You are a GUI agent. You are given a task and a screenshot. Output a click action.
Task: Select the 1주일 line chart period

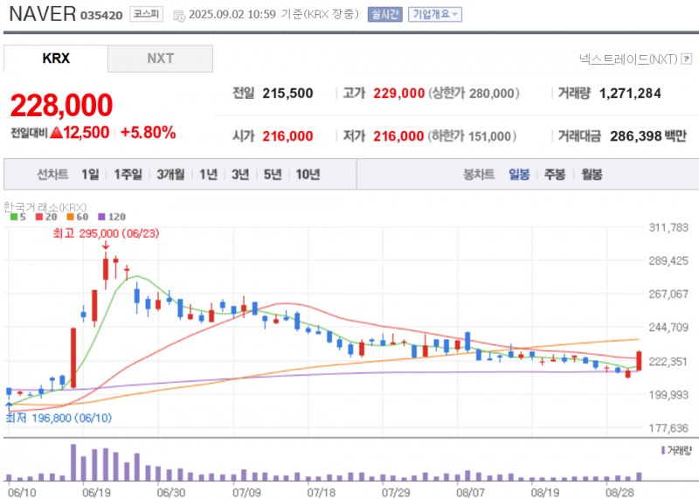128,174
